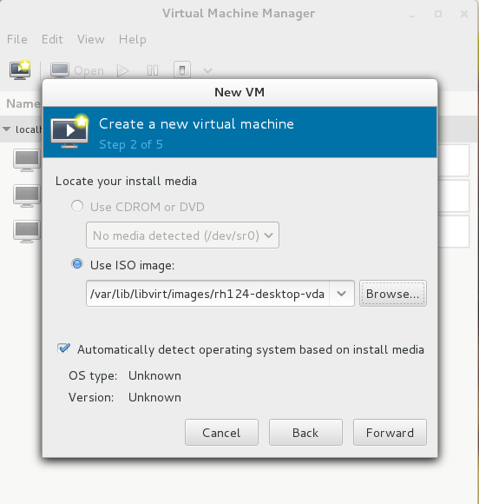The width and height of the screenshot is (479, 504).
Task: Click the 'Step 2 of 5' text
Action: tap(131, 144)
